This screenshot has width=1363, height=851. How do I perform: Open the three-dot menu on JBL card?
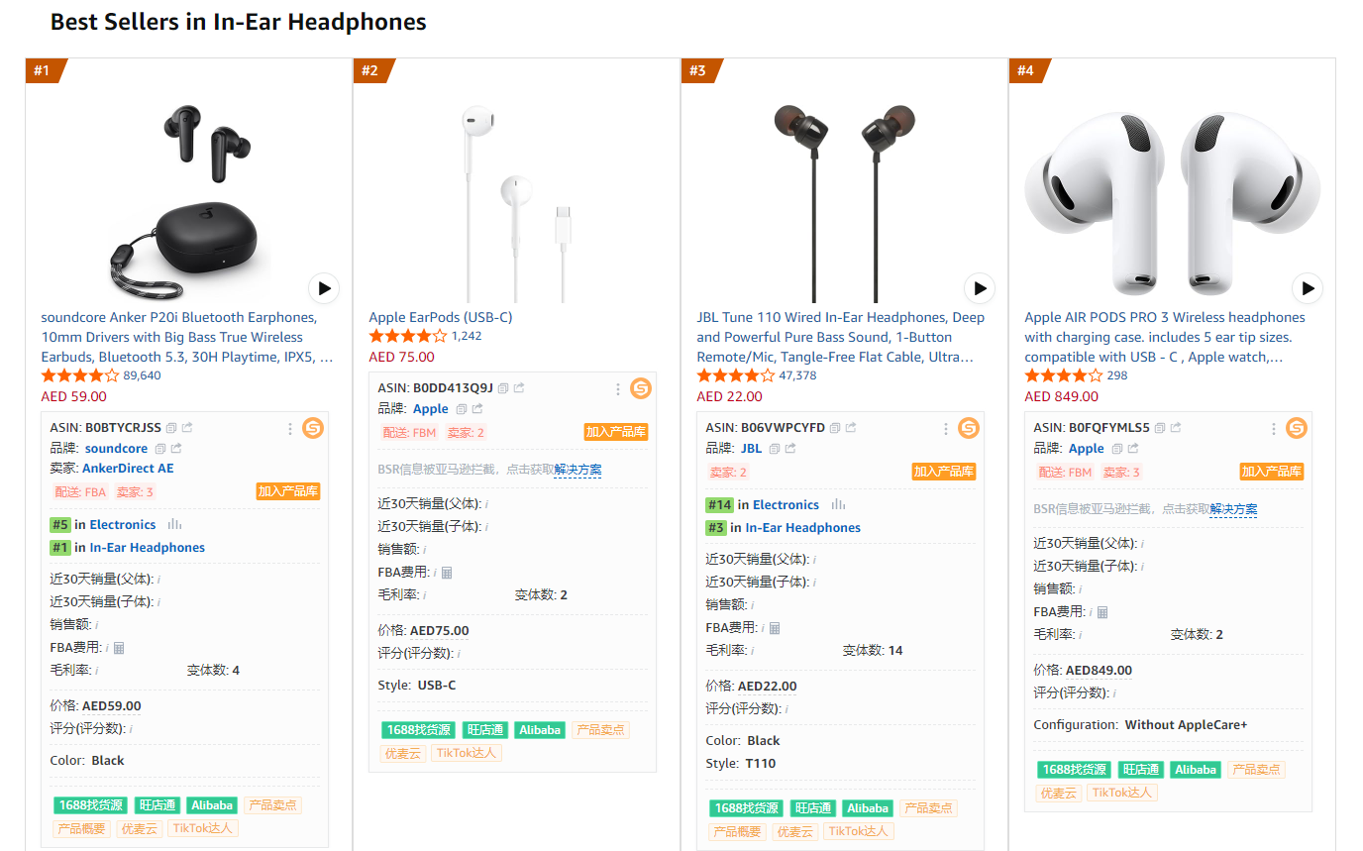(x=945, y=428)
